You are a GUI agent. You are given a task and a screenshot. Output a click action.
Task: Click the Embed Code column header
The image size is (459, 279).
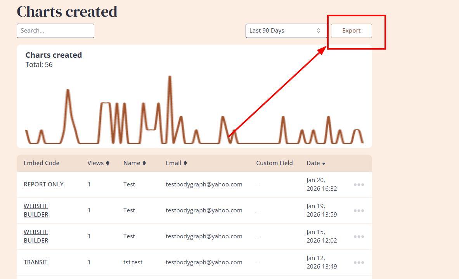42,163
